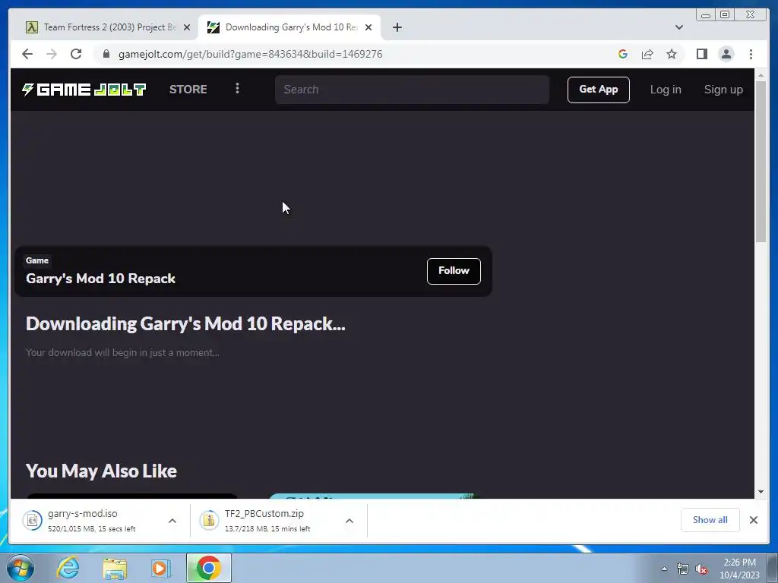Show hidden system tray icons
Image resolution: width=778 pixels, height=583 pixels.
[664, 569]
